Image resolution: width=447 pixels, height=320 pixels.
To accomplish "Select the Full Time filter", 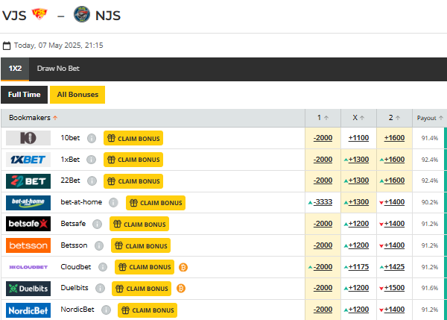I will click(25, 95).
